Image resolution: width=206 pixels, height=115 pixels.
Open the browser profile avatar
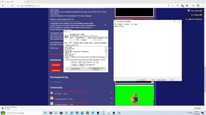pos(198,6)
